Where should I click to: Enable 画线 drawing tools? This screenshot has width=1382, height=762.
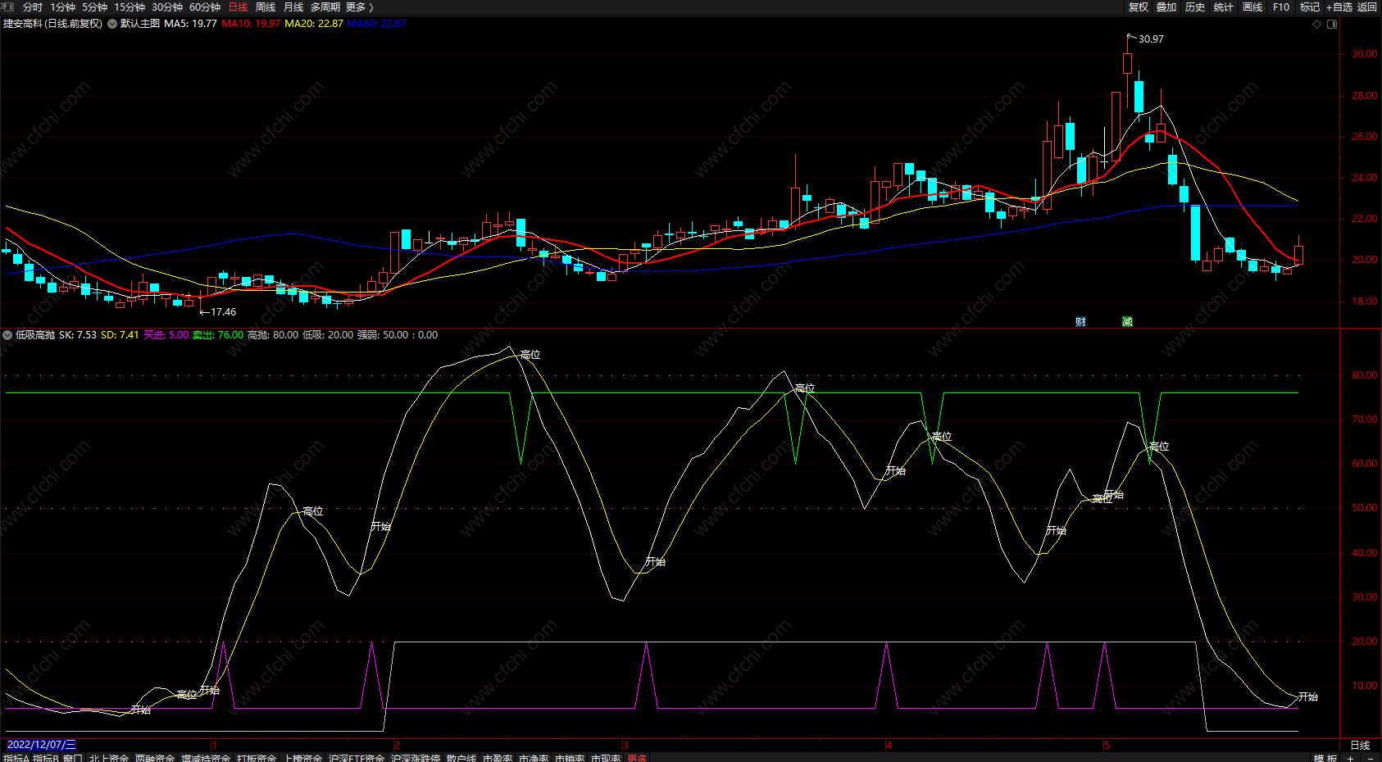pyautogui.click(x=1252, y=7)
